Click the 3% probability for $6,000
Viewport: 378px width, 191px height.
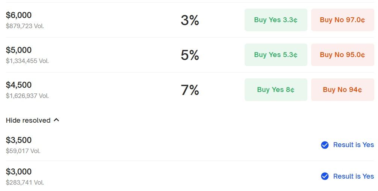[190, 20]
